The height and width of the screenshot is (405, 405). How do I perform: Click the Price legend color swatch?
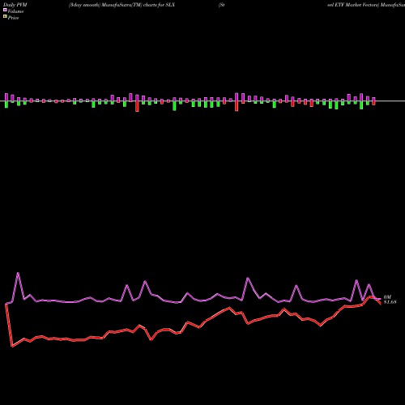5,17
